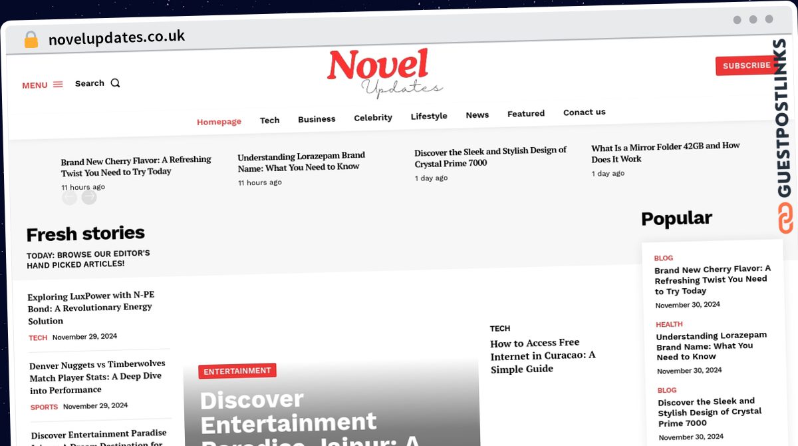The width and height of the screenshot is (798, 446).
Task: Click '11 hours ago' under Cherry Flavor carousel headline
Action: click(x=83, y=187)
